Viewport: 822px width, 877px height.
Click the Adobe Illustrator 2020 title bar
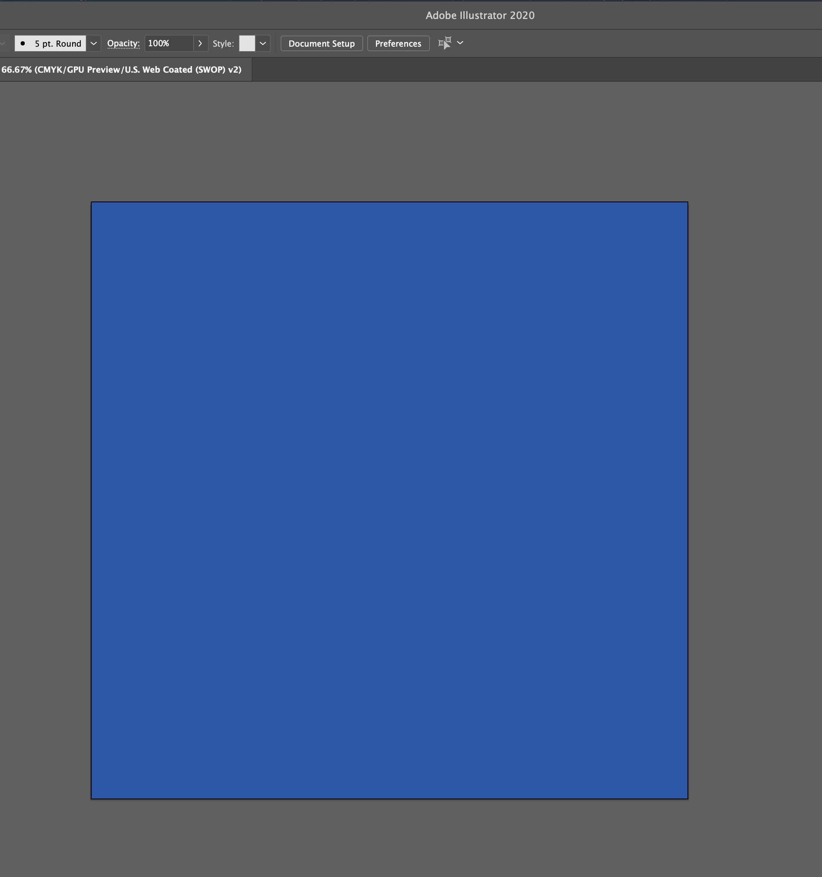(x=480, y=15)
